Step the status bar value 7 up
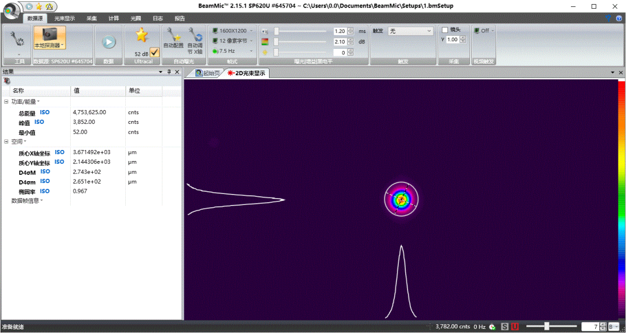This screenshot has width=626, height=333. click(603, 325)
